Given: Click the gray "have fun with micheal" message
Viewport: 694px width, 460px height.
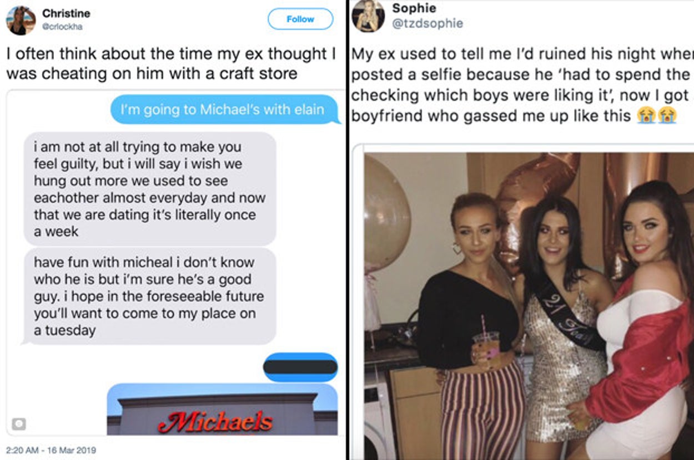Looking at the screenshot, I should 150,296.
